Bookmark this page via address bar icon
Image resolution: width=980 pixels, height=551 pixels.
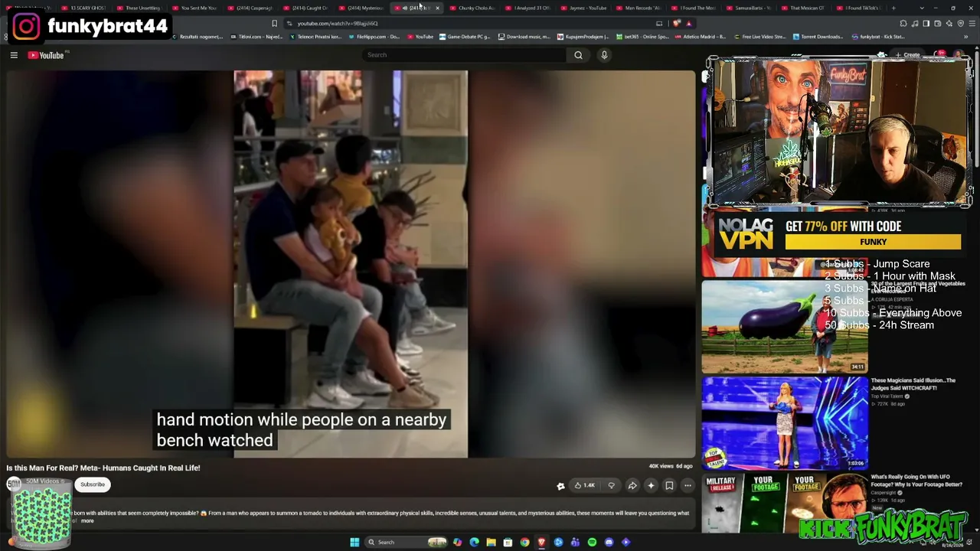click(x=275, y=23)
